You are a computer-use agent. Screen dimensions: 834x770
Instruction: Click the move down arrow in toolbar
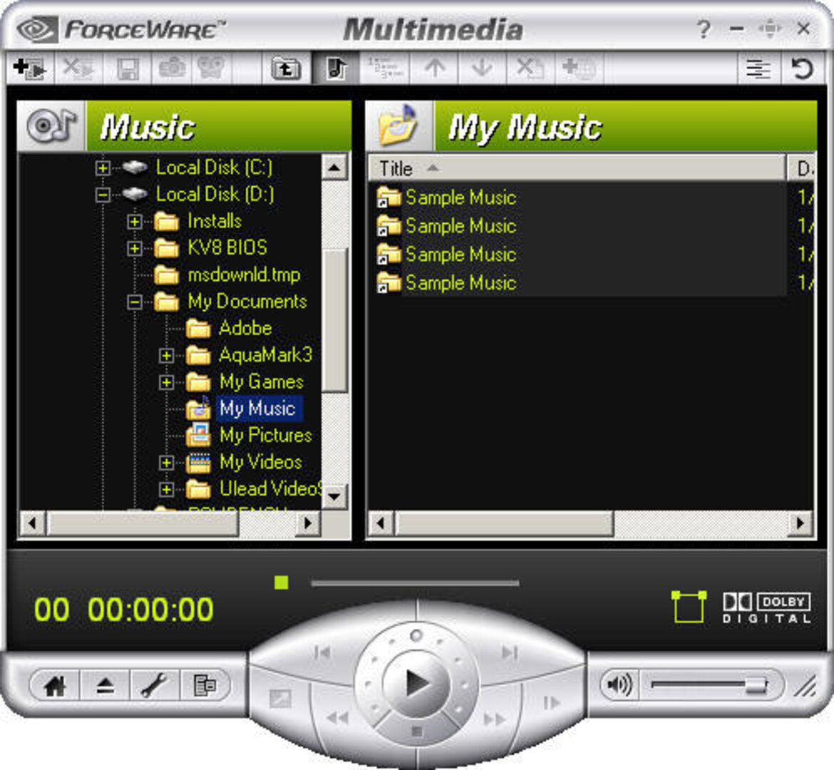(482, 68)
